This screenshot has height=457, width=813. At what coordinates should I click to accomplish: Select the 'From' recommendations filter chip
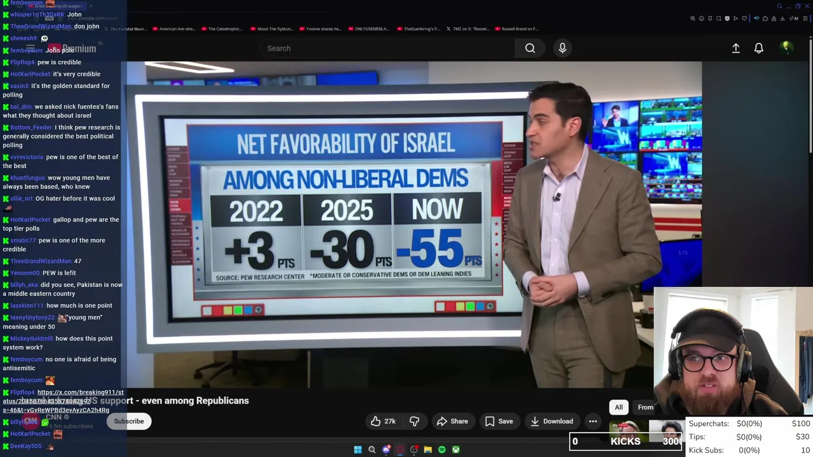pyautogui.click(x=645, y=407)
